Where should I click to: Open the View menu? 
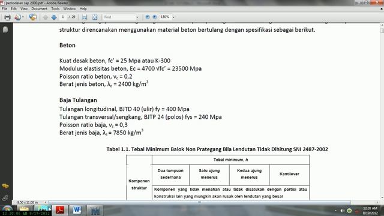24,8
